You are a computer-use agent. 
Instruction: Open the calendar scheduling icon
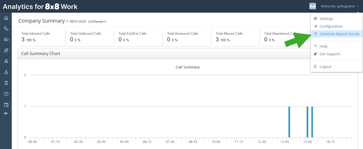coord(6,104)
